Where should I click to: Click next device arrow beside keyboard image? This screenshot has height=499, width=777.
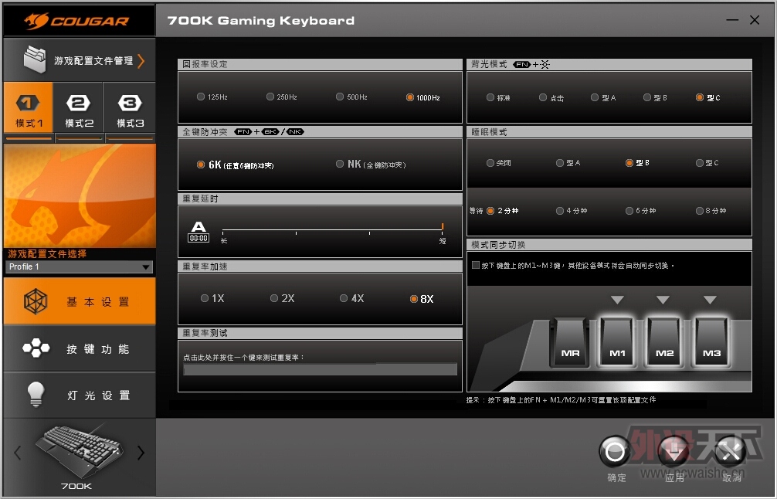click(141, 453)
